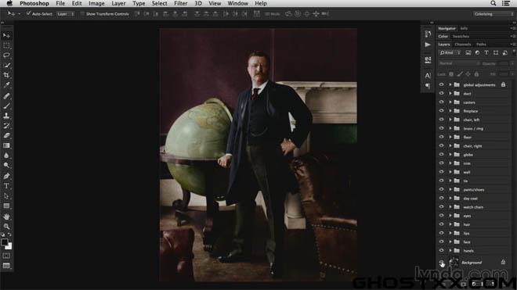Select the Rectangular Marquee tool
This screenshot has width=517, height=290.
(x=6, y=45)
